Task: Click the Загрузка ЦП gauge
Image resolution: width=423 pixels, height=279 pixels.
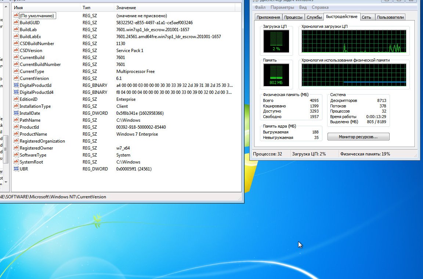Action: [276, 41]
